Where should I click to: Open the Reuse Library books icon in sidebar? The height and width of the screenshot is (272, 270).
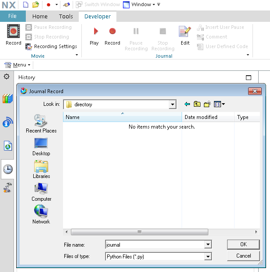click(x=7, y=98)
